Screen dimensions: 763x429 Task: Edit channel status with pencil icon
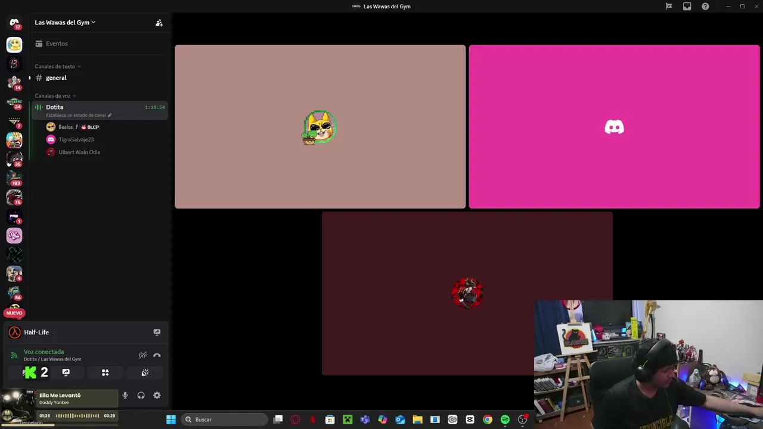coord(109,115)
